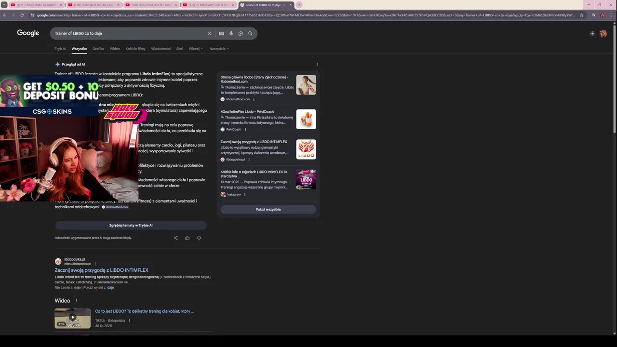The width and height of the screenshot is (617, 347).
Task: Open the LIBDO logo source thumbnail
Action: (306, 149)
